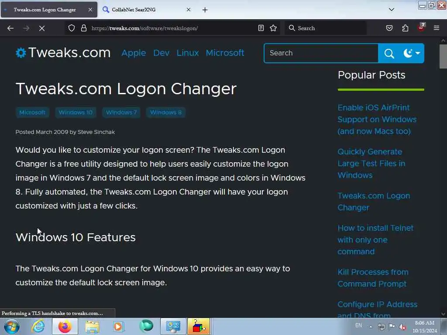Open the Firefox hamburger menu

[437, 28]
